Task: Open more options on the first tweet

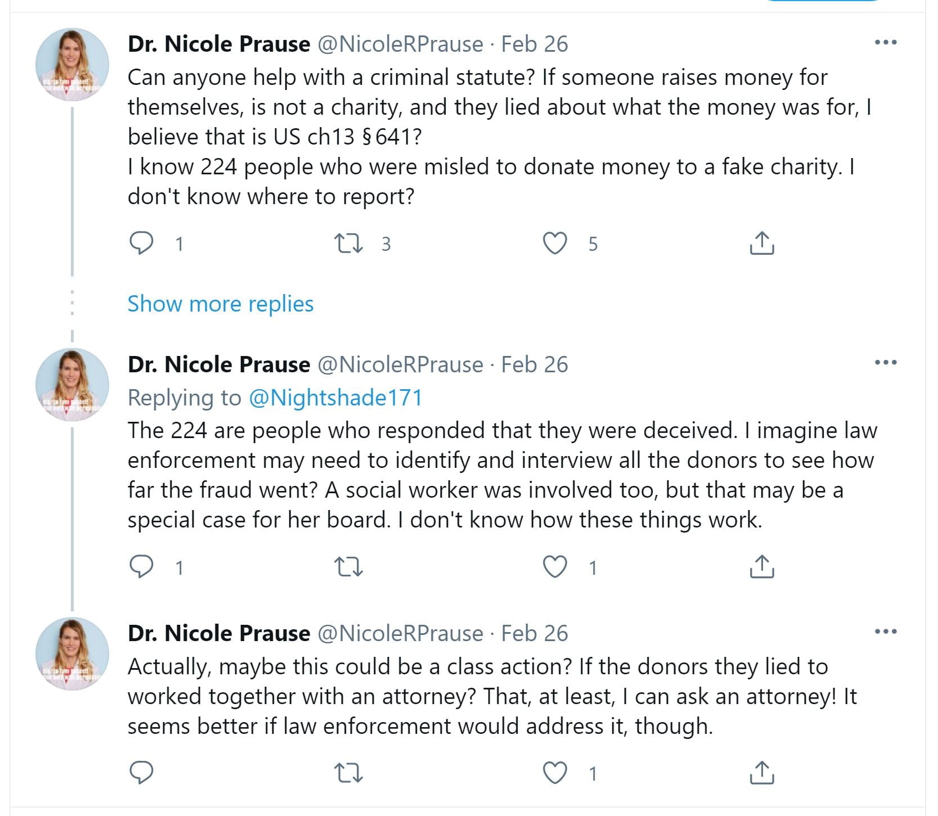Action: tap(886, 43)
